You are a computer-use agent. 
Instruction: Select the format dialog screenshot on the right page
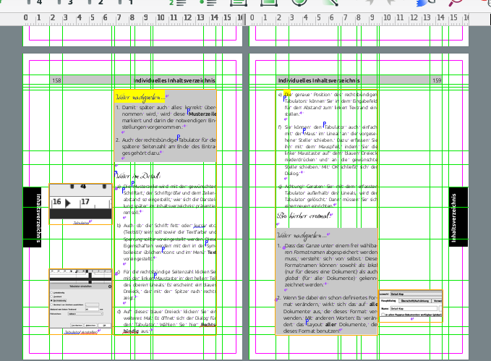click(x=413, y=305)
